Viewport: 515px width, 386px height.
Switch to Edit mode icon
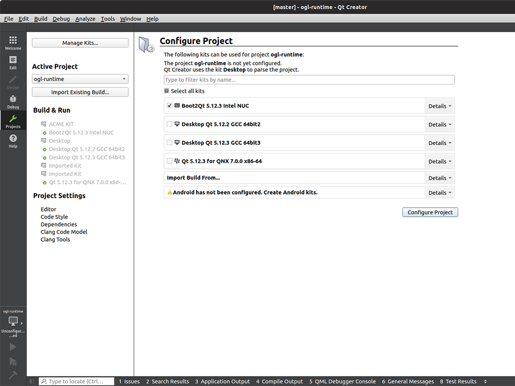(13, 62)
